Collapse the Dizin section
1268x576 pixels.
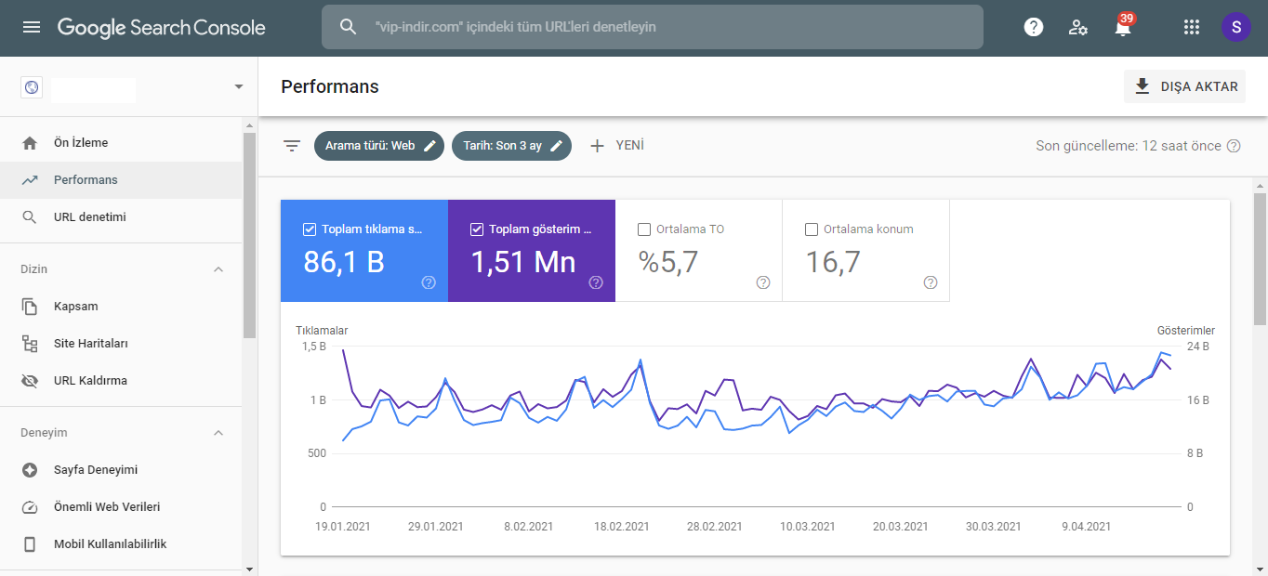pyautogui.click(x=218, y=269)
